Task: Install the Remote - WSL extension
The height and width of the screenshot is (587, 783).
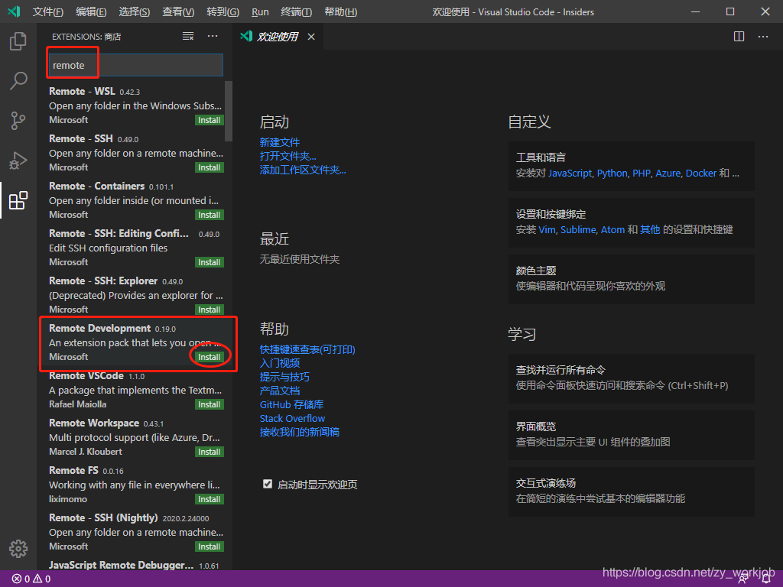Action: [x=210, y=120]
